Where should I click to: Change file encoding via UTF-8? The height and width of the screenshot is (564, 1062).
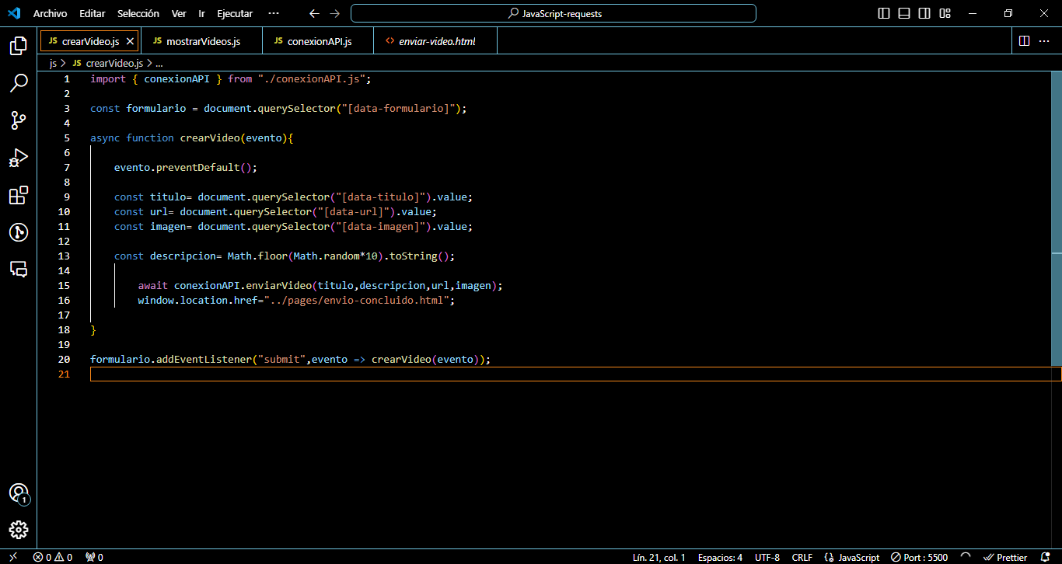point(767,557)
